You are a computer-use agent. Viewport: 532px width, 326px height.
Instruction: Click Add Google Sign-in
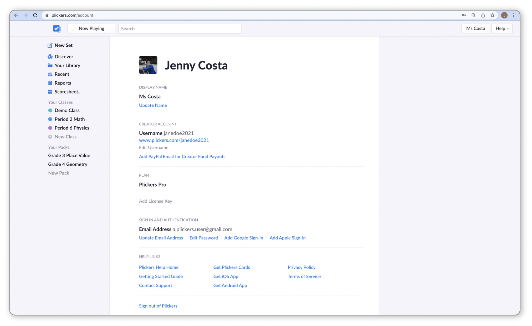(244, 238)
